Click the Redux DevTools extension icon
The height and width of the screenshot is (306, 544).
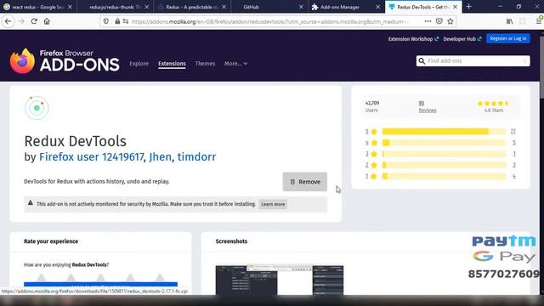pos(37,108)
